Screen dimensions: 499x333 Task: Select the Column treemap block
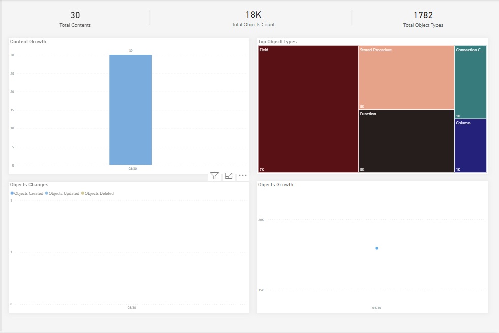click(x=470, y=146)
